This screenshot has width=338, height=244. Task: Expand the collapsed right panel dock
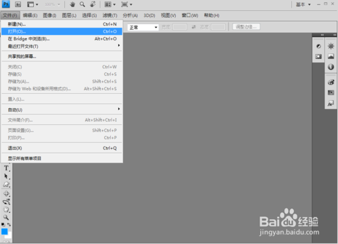click(x=335, y=35)
